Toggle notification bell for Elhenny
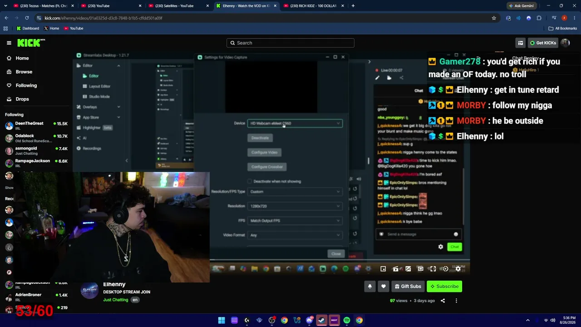This screenshot has height=327, width=581. tap(370, 287)
